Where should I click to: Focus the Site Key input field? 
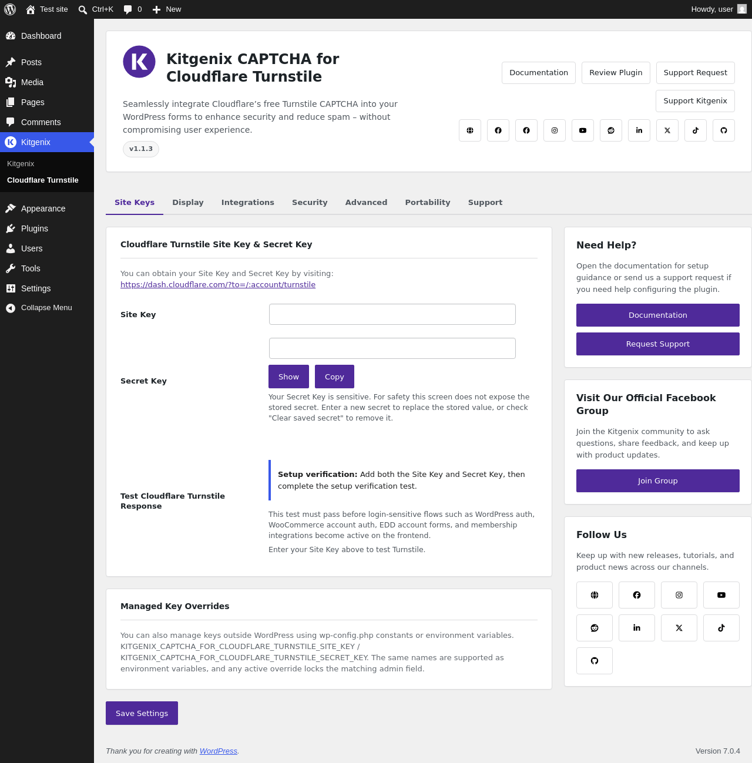pyautogui.click(x=392, y=314)
